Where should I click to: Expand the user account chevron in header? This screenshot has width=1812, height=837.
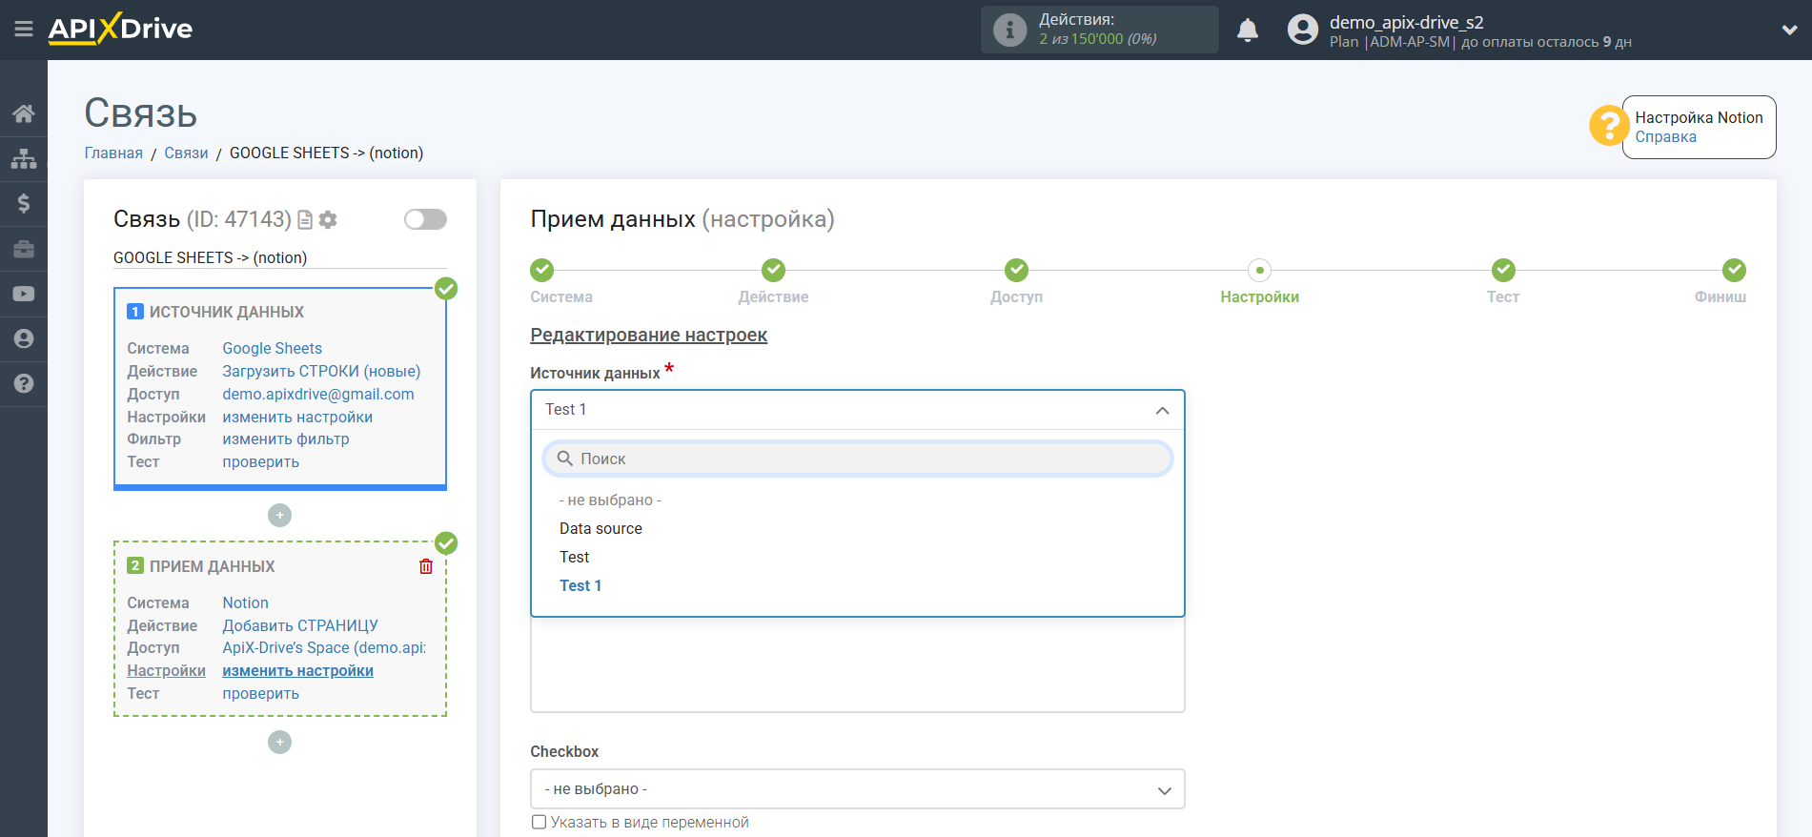coord(1789,30)
